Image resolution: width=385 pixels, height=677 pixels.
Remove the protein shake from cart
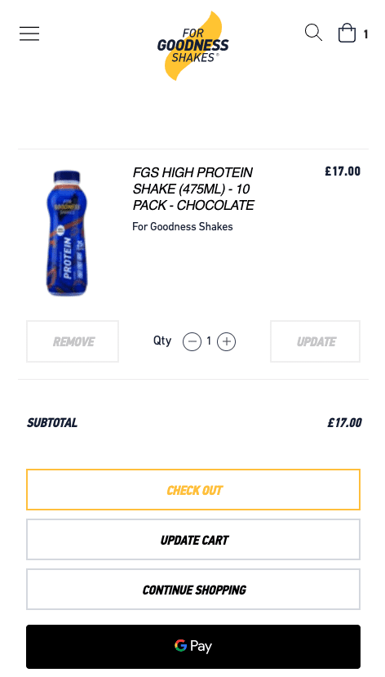(73, 341)
